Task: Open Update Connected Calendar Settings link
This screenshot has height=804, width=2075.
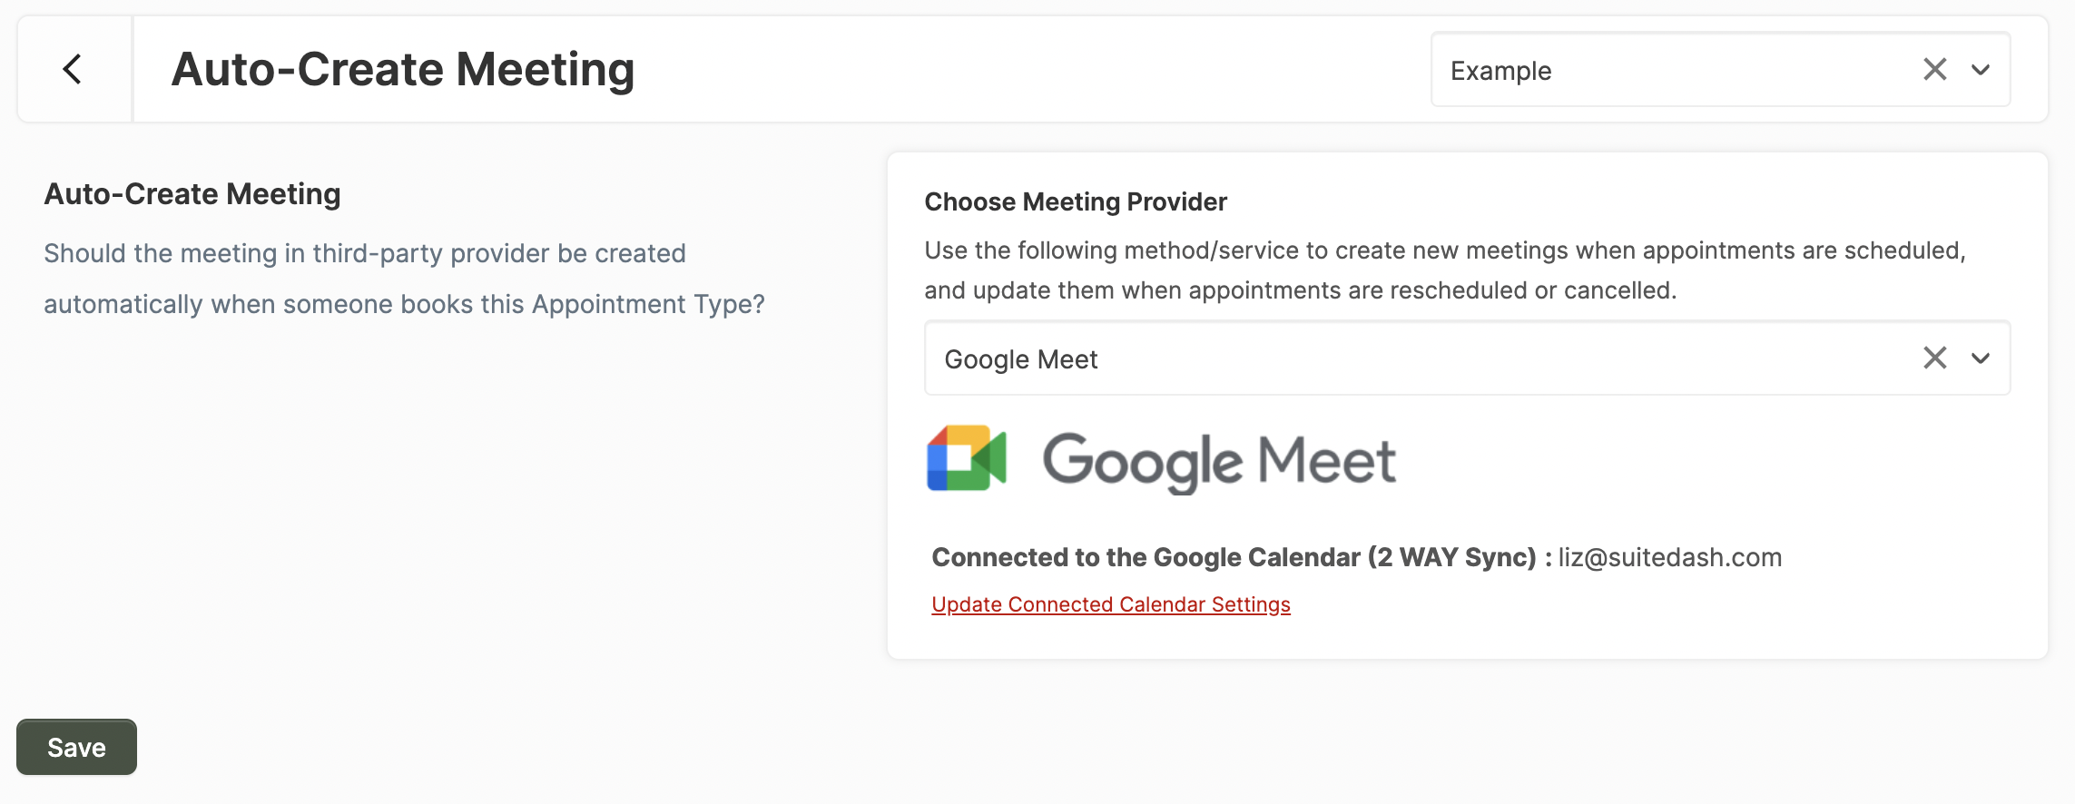Action: tap(1111, 604)
